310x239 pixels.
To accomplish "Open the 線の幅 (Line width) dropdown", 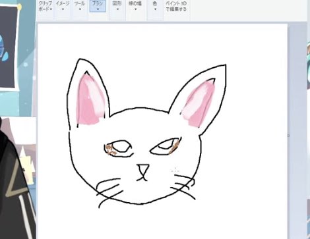I will point(135,7).
